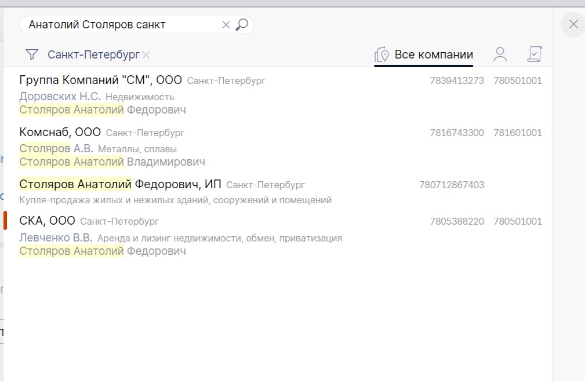Open Комснаб, ООО result
585x381 pixels.
(x=60, y=132)
